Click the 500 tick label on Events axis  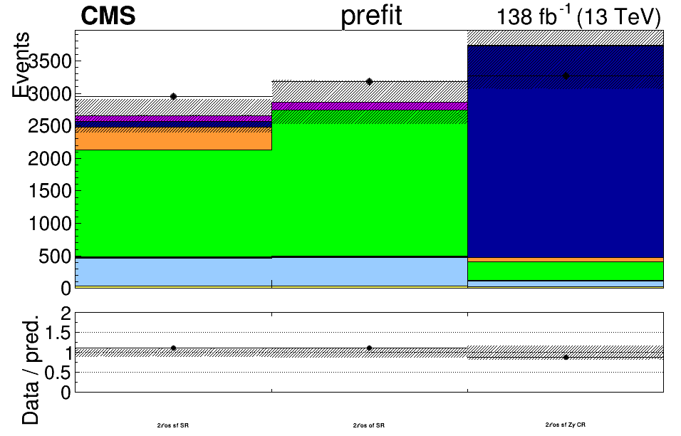coord(55,256)
